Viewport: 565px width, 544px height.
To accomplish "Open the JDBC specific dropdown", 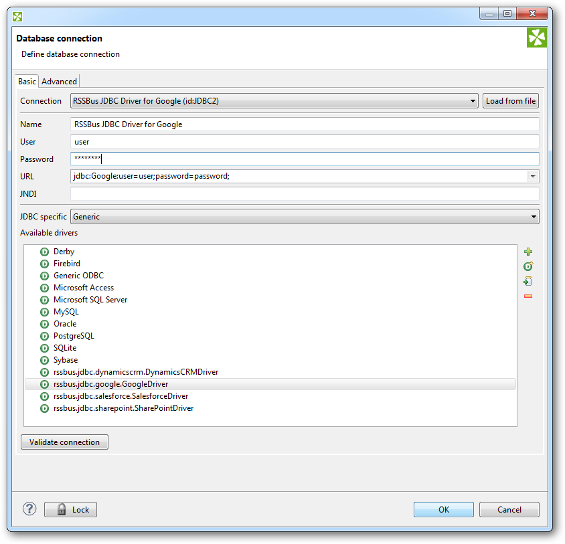I will click(534, 217).
